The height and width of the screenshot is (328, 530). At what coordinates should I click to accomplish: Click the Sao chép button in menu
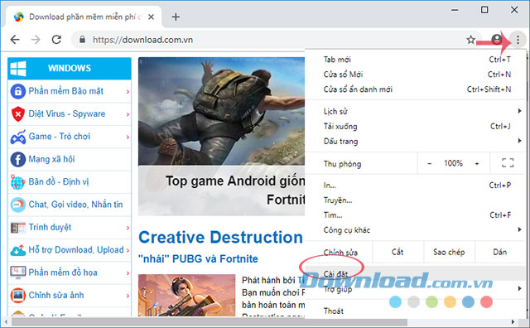coord(449,252)
